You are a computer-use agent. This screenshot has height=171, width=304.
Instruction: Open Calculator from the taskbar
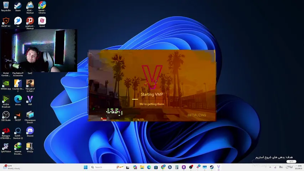[x=177, y=167]
